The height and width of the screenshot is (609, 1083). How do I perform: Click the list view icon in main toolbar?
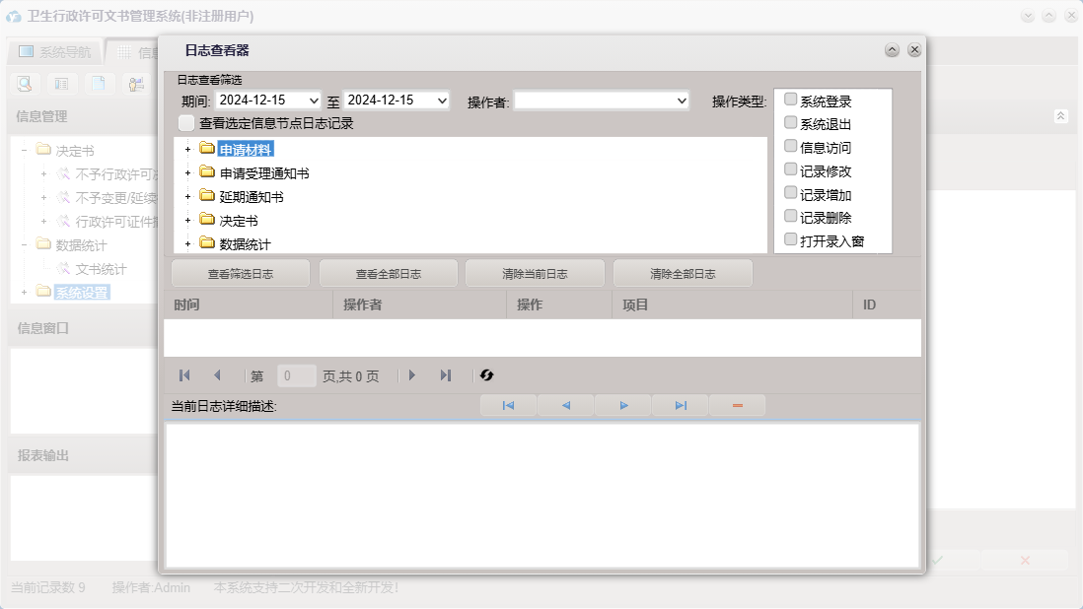click(x=61, y=84)
